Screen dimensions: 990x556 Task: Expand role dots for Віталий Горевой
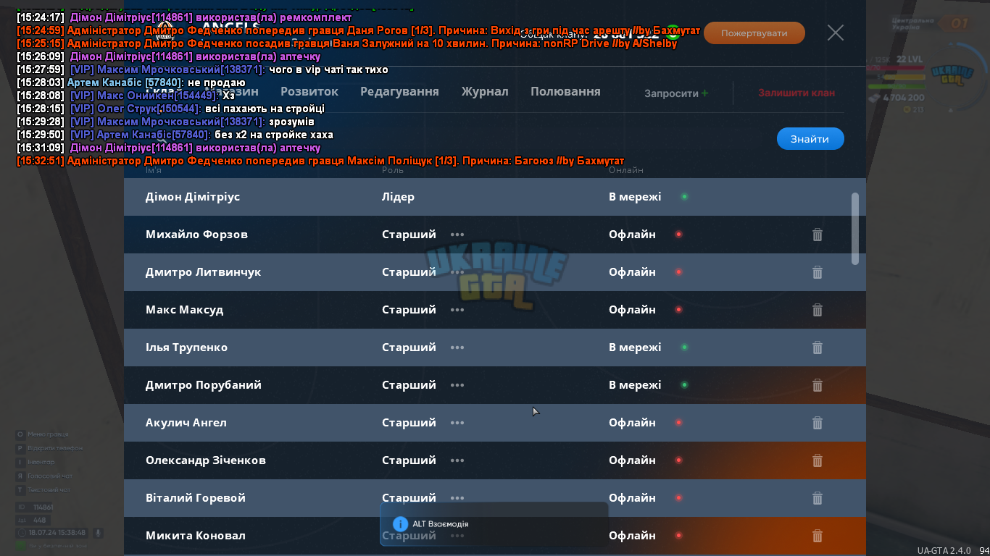point(457,498)
